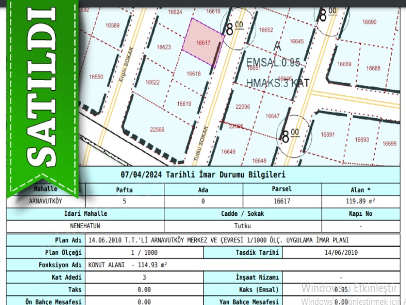Click parcel 16619 on the map
This screenshot has width=406, height=305.
184,104
